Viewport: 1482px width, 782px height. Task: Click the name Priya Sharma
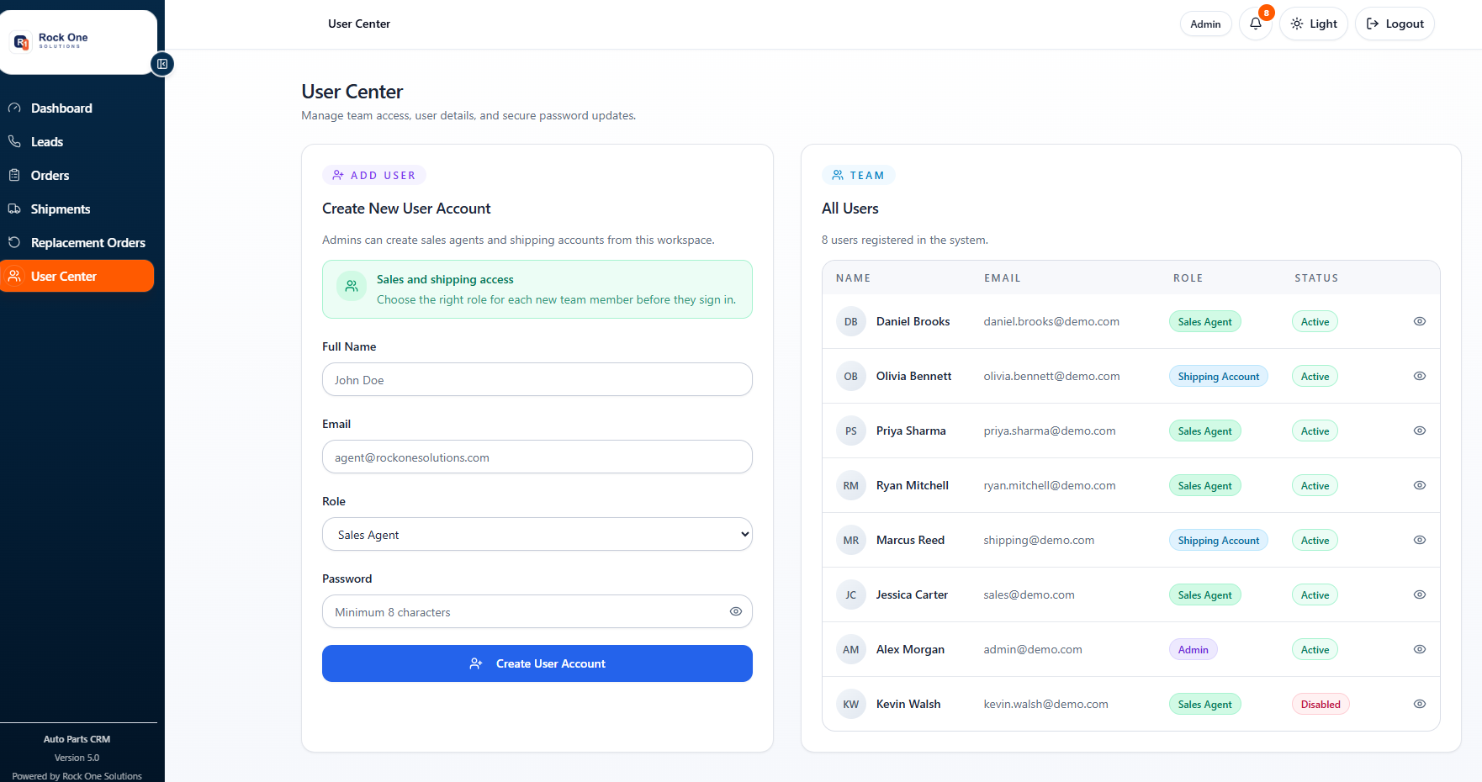click(911, 431)
